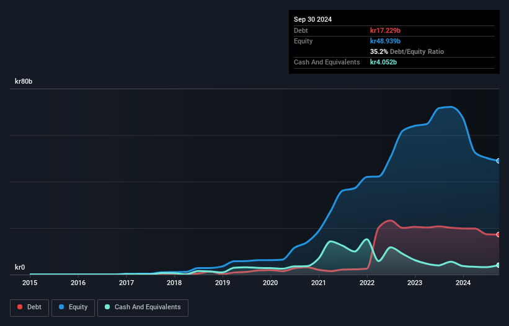Select the Cash endpoint marker on chart

pos(498,265)
